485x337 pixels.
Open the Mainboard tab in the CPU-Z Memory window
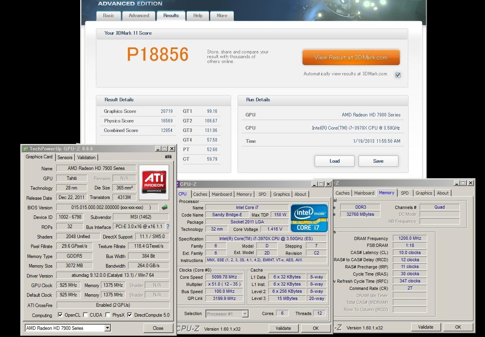click(364, 193)
